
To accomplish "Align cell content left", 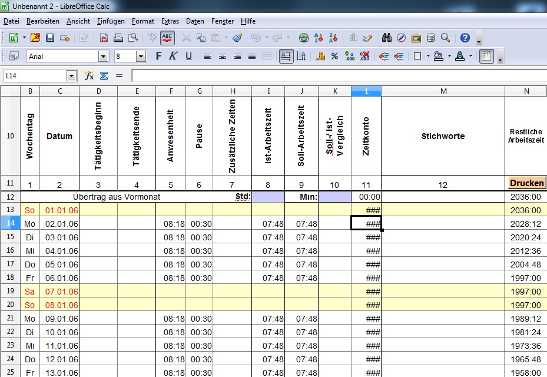I will click(208, 56).
